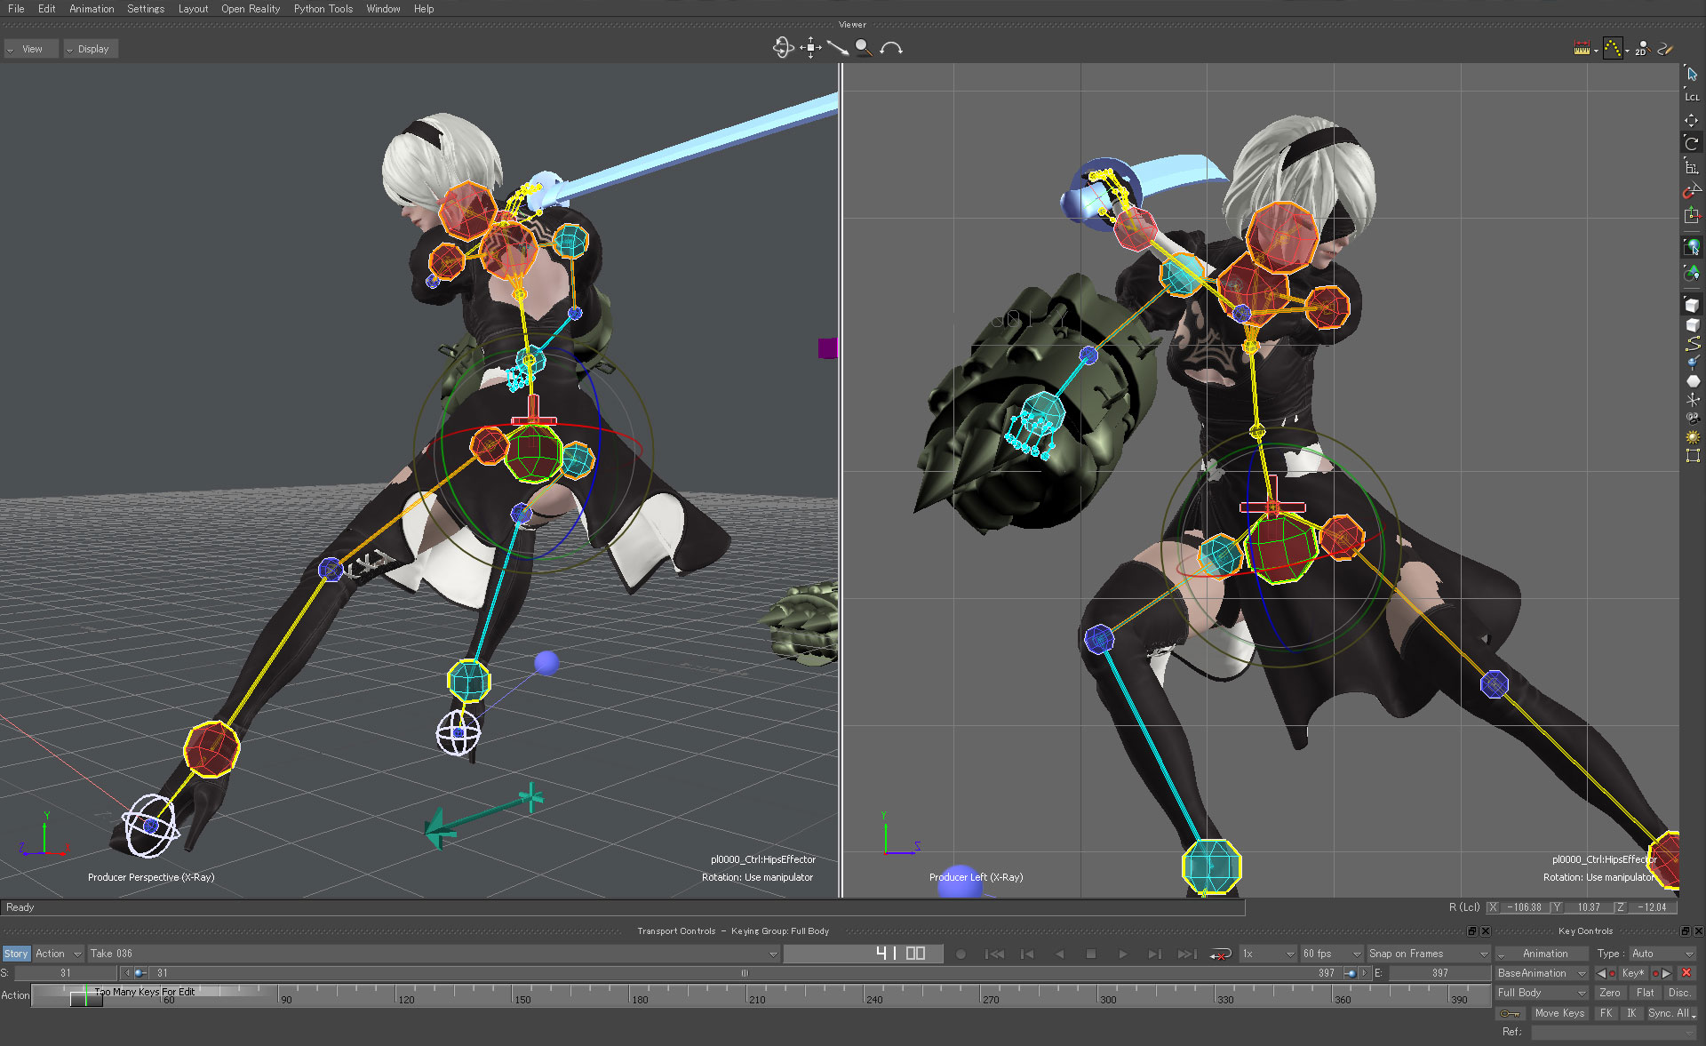Click the viewer Orbit navigation icon
The height and width of the screenshot is (1046, 1706).
[783, 48]
